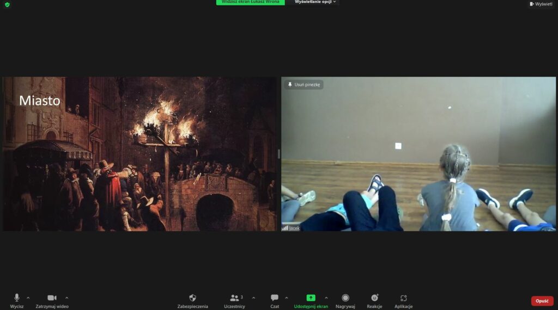Open share options arrow beside Udostępnij ekran
558x310 pixels.
click(x=326, y=297)
